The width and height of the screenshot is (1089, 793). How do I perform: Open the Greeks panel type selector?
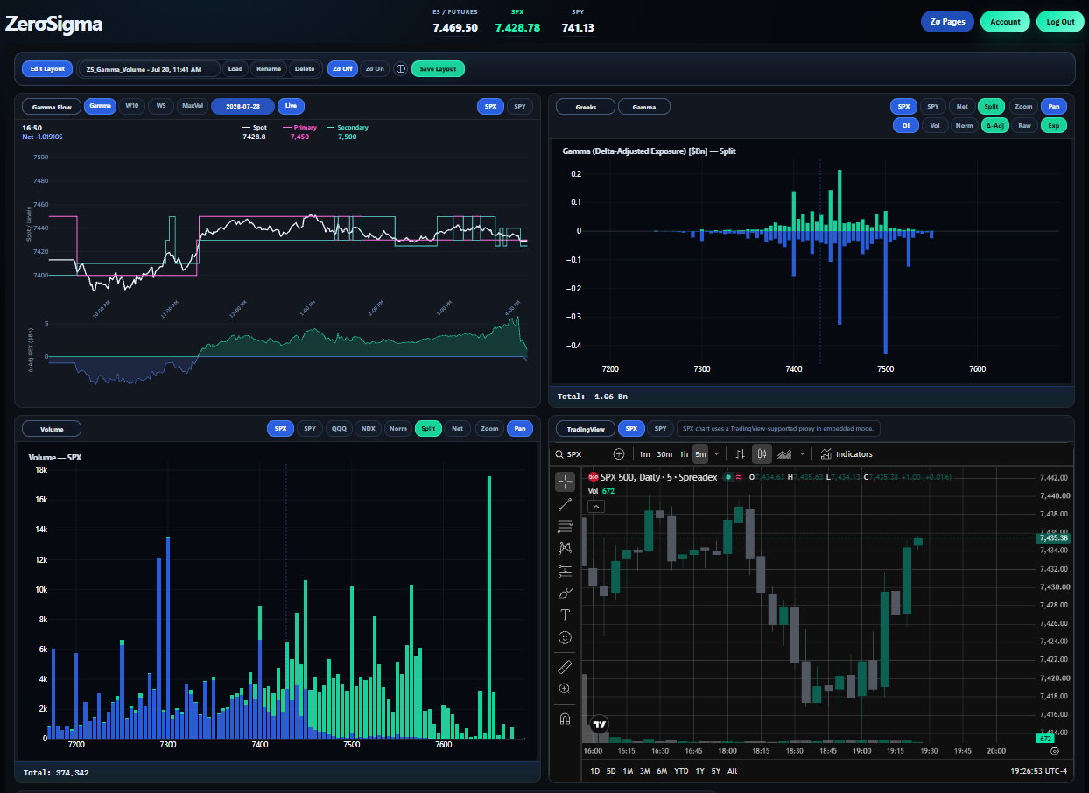[586, 107]
